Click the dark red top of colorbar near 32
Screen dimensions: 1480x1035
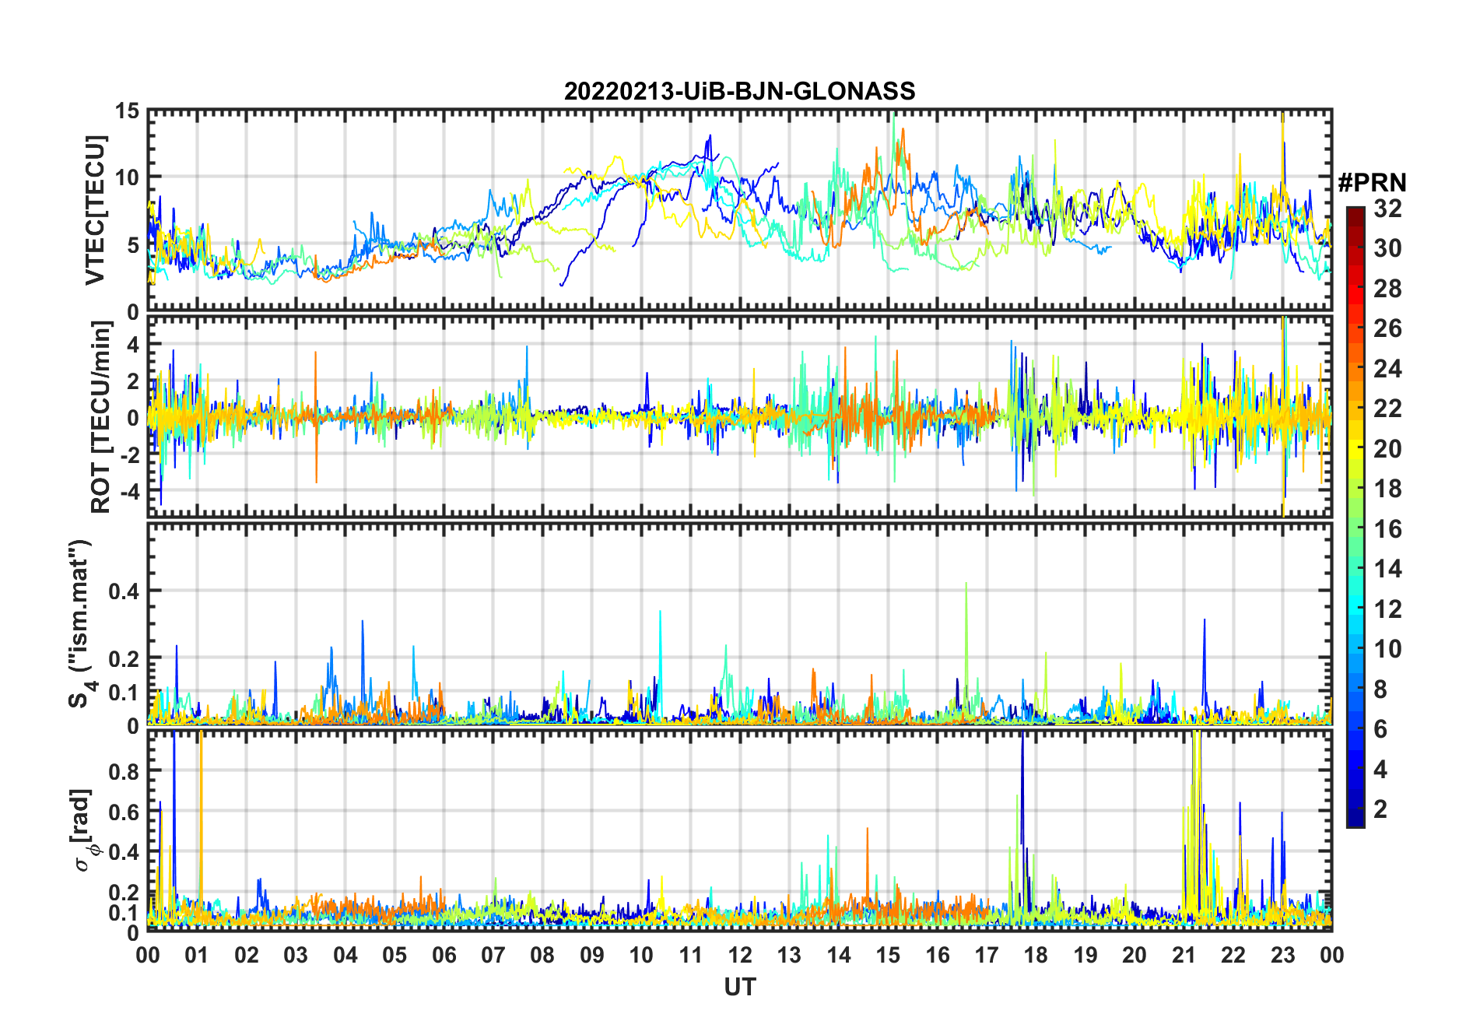1355,212
